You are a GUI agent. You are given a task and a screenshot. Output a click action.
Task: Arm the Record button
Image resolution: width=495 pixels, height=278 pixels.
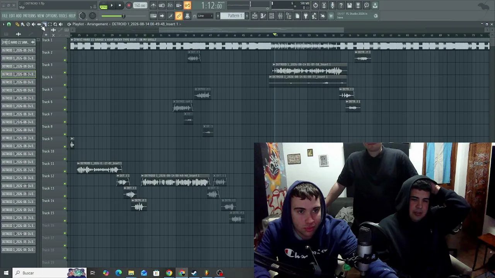pyautogui.click(x=128, y=5)
